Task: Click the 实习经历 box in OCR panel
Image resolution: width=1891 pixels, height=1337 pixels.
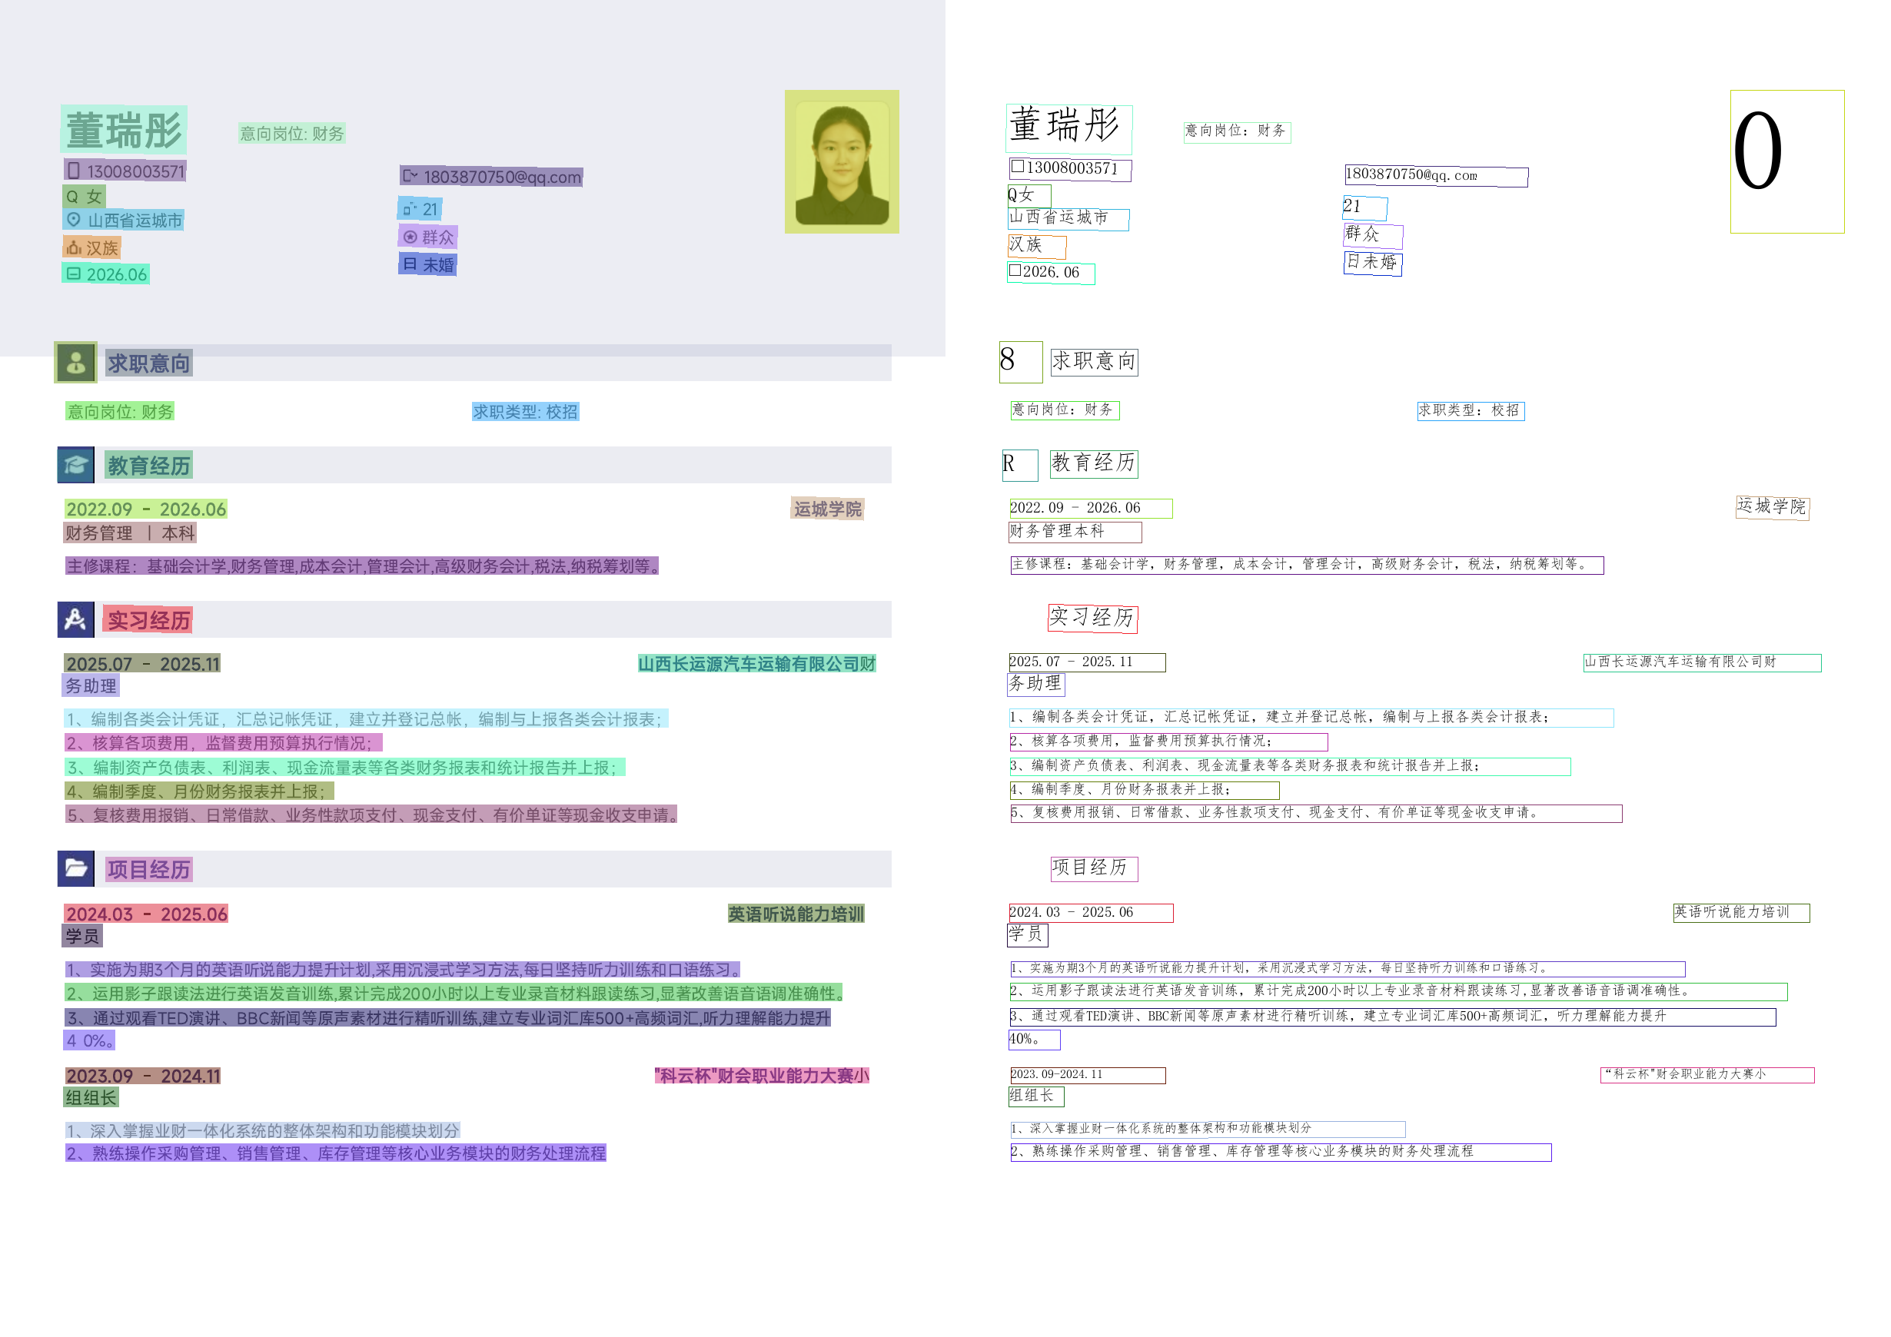Action: coord(1092,618)
